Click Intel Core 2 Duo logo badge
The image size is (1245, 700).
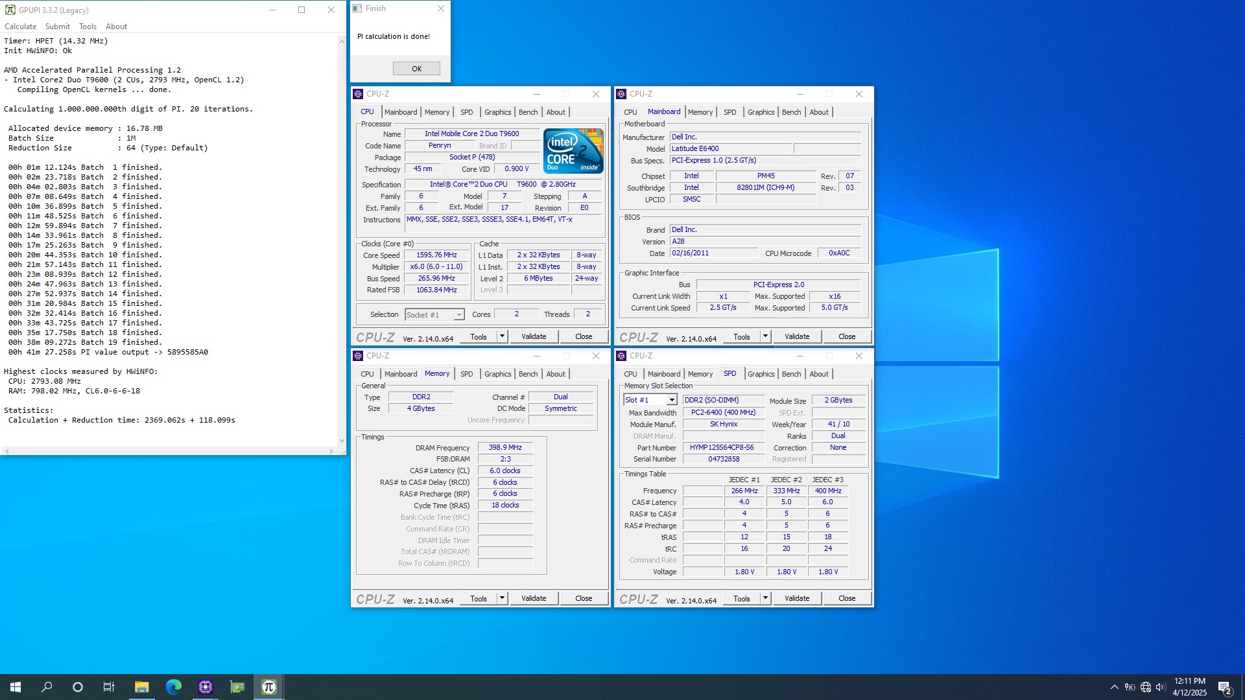pyautogui.click(x=573, y=150)
